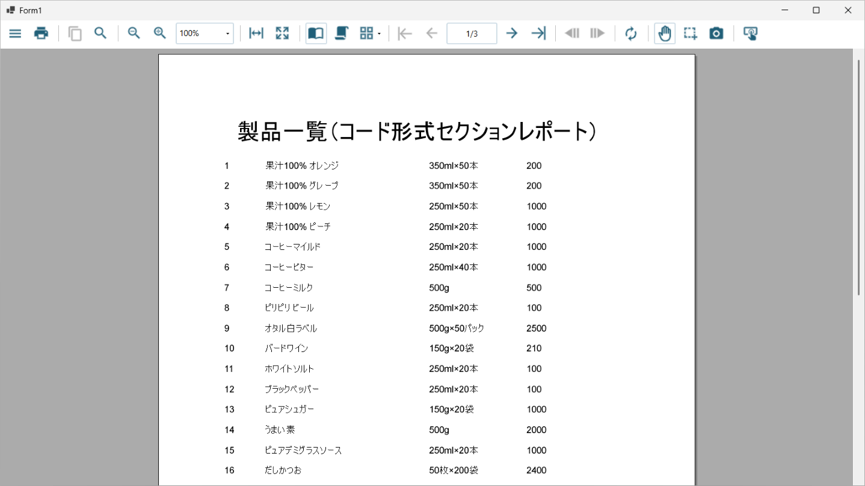The image size is (865, 486).
Task: Take a snapshot with camera tool
Action: pos(716,34)
